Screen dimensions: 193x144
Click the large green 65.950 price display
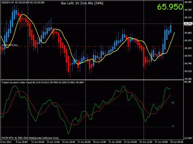(170, 7)
